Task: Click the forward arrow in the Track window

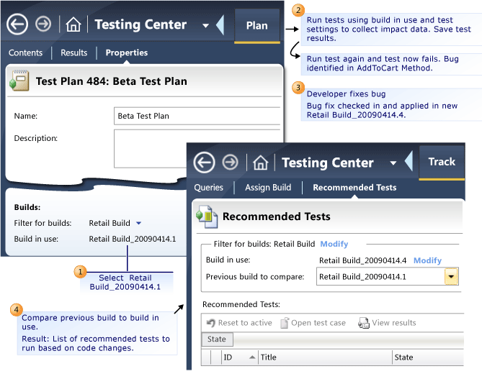Action: click(x=231, y=162)
